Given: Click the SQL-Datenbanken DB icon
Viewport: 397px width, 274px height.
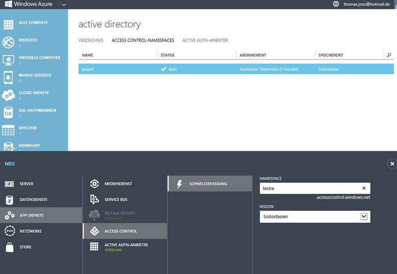Looking at the screenshot, I should point(8,113).
